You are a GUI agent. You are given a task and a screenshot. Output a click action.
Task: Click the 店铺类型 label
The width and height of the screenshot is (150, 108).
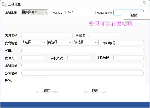[11, 13]
